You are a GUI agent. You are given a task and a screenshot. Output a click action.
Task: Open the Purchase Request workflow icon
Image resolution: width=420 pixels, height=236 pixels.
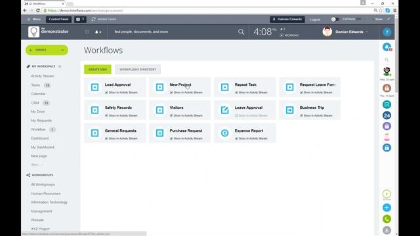[x=159, y=133]
